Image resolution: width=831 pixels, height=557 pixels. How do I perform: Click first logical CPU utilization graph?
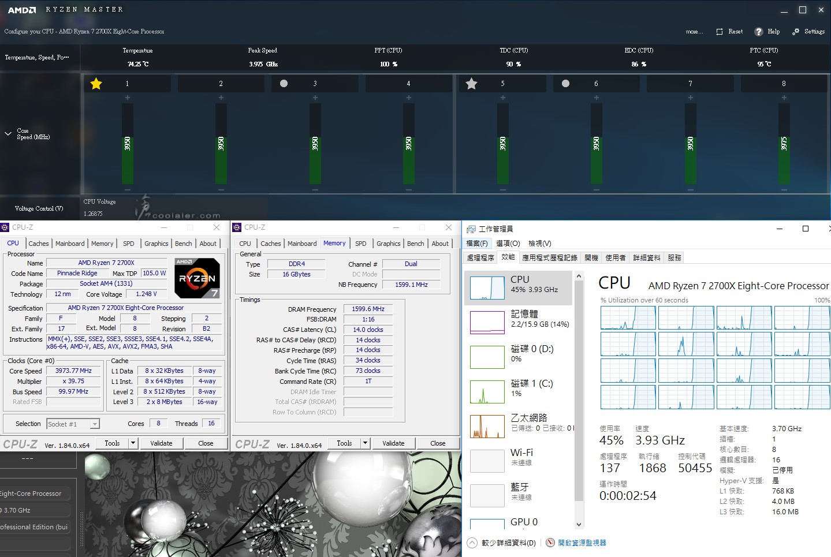tap(628, 318)
